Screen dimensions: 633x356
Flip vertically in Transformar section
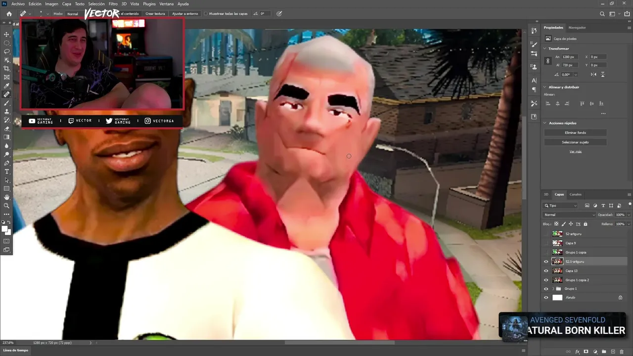(603, 75)
